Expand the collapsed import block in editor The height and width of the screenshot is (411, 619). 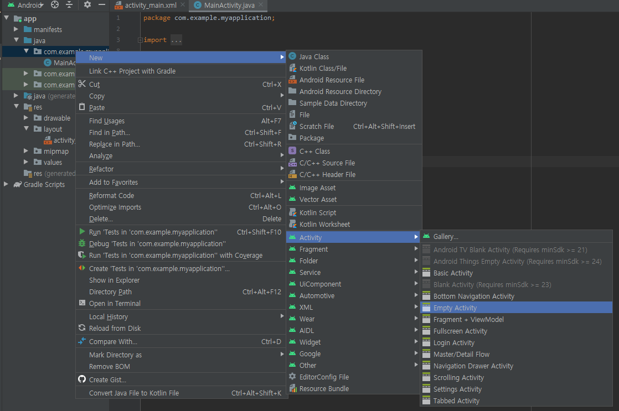coord(140,40)
